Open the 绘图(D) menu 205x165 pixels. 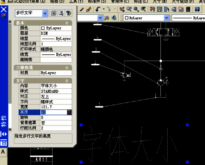click(57, 2)
